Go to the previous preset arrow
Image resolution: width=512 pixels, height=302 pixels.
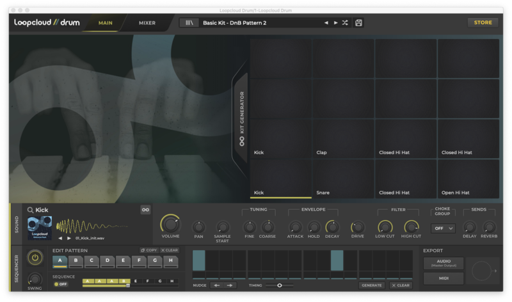[x=326, y=22]
